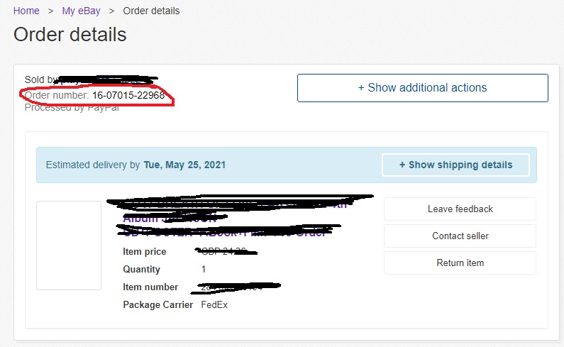
Task: Expand Show shipping details
Action: tap(455, 165)
